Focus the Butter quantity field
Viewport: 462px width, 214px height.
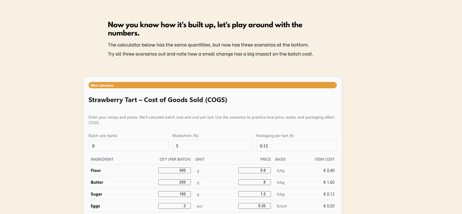coord(174,182)
